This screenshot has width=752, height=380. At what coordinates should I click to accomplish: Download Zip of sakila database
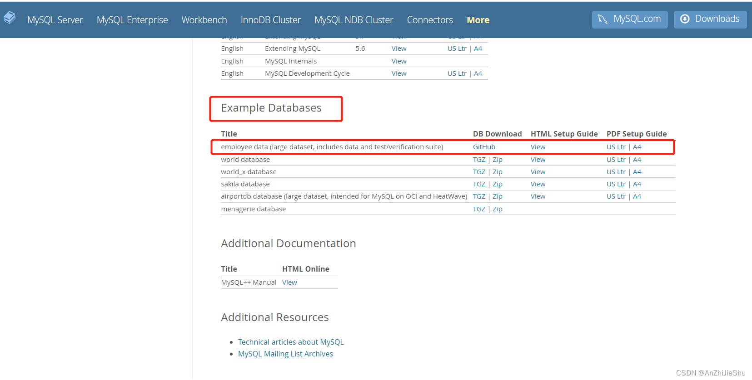pos(498,184)
